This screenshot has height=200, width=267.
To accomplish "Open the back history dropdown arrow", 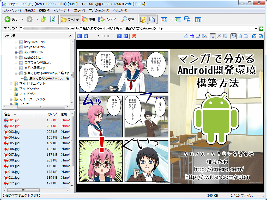I will click(x=22, y=19).
